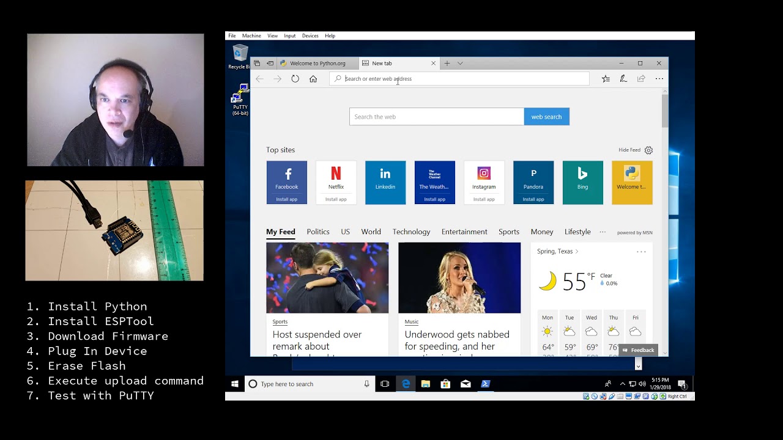Refresh the page in Edge
This screenshot has height=440, width=783.
295,79
